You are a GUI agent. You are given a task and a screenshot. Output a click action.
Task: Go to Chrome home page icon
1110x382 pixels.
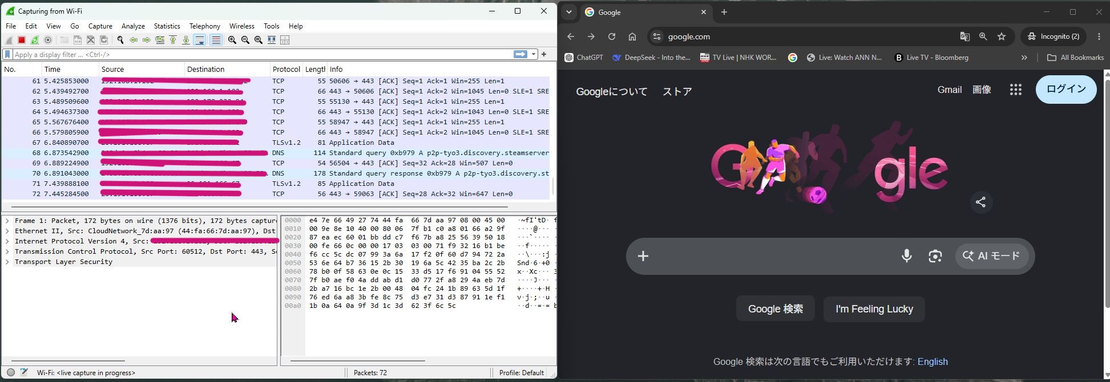[632, 36]
